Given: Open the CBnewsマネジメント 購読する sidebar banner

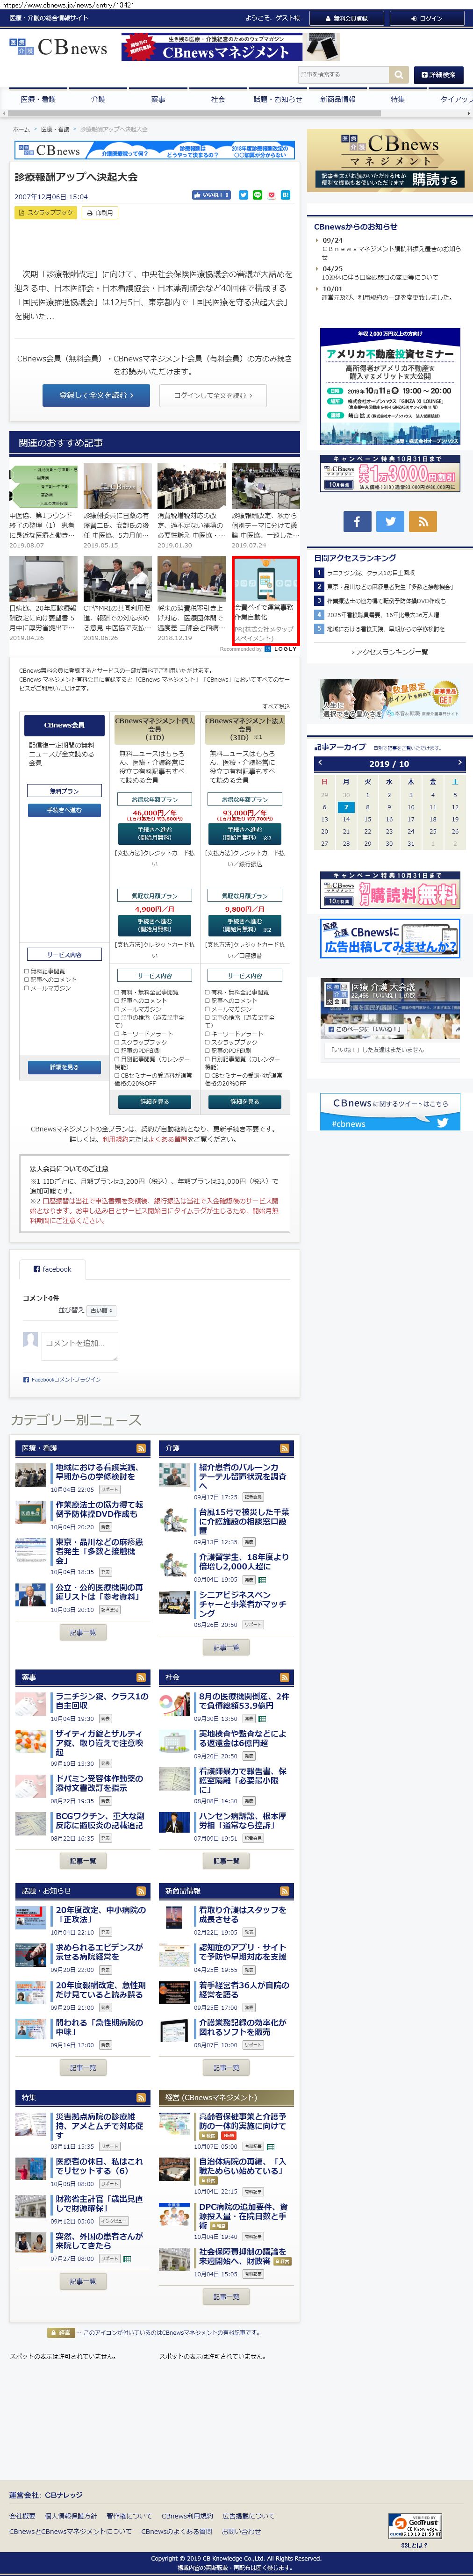Looking at the screenshot, I should [390, 160].
